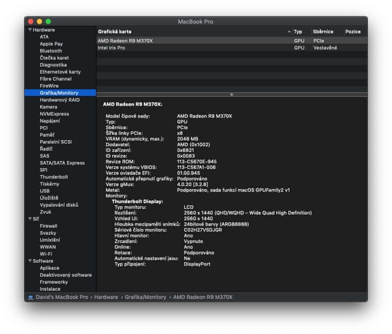The height and width of the screenshot is (334, 392).
Task: Sort by the Sběrnice column header
Action: pyautogui.click(x=323, y=32)
